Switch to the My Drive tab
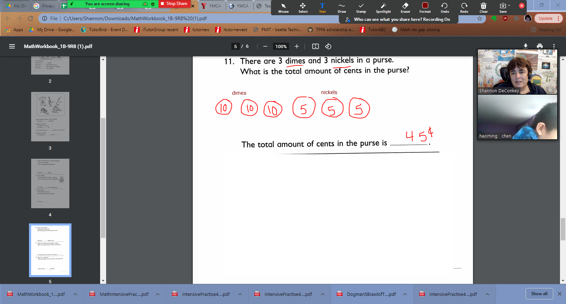 16,6
